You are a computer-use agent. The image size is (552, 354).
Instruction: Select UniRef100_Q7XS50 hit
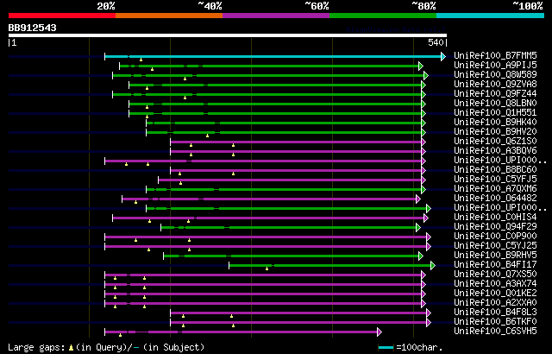495,275
